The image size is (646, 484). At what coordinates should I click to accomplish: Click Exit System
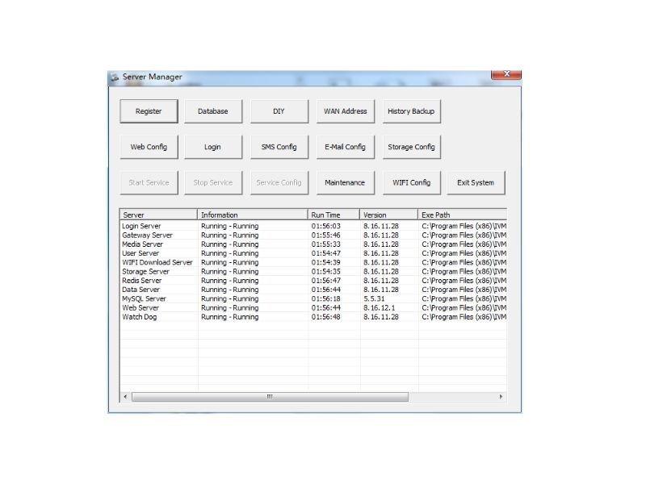476,182
